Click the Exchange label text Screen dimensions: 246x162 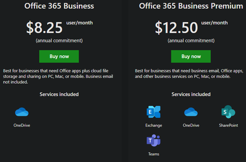click(153, 125)
